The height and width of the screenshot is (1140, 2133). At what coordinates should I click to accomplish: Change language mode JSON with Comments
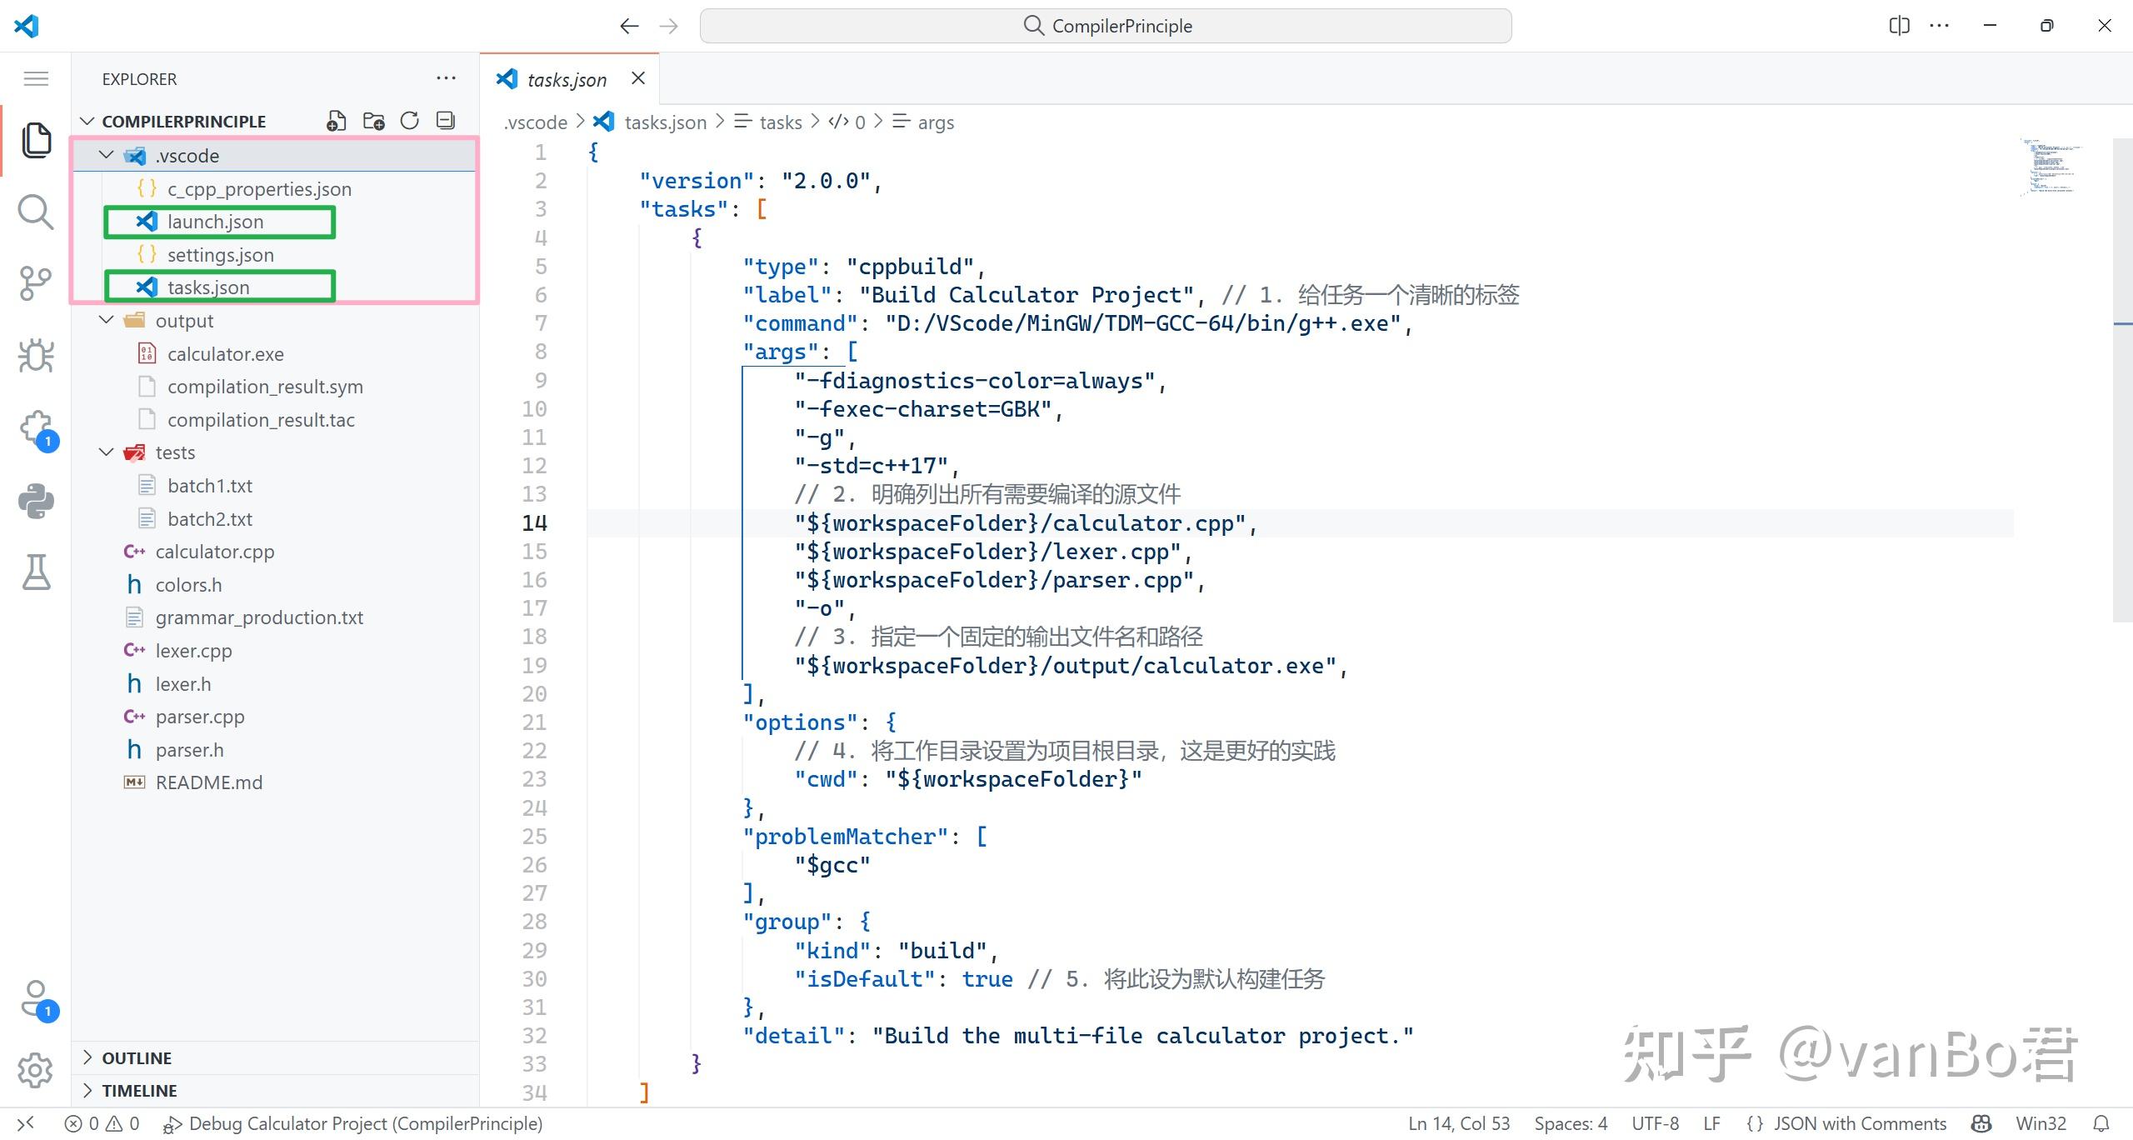point(1849,1122)
